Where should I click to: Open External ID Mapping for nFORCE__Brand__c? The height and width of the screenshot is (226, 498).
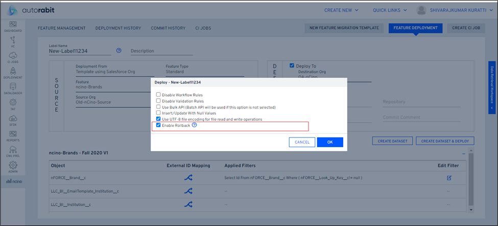pyautogui.click(x=188, y=178)
